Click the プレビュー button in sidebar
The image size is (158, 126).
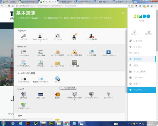pos(134,33)
